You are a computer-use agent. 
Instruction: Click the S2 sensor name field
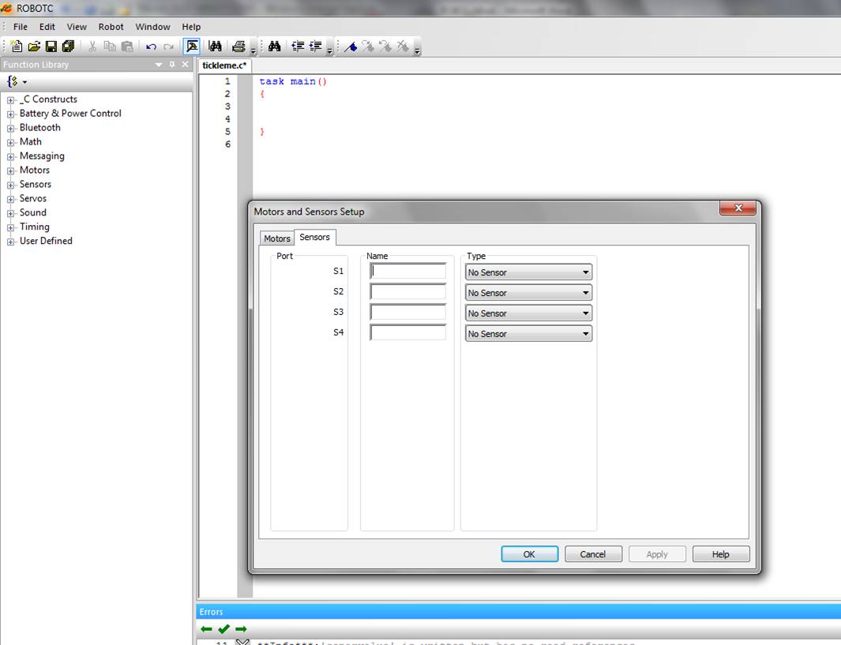[x=408, y=291]
